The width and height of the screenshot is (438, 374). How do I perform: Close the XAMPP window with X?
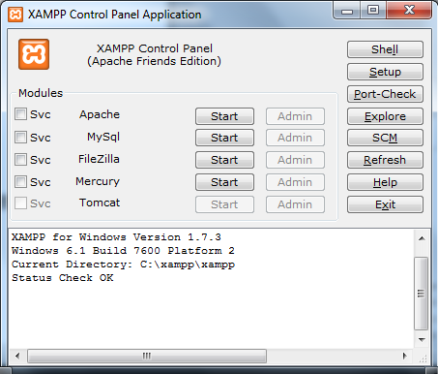pos(409,11)
